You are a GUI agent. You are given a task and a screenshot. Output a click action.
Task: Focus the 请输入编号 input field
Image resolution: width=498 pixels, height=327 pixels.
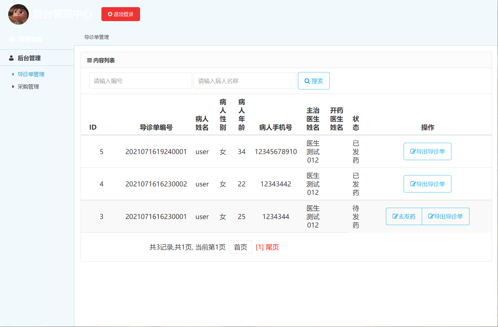pos(140,81)
